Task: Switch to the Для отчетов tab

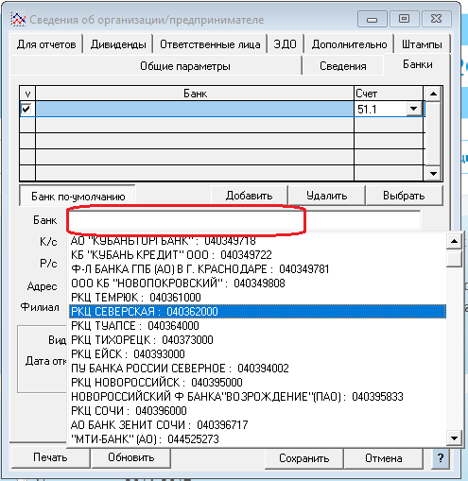Action: (x=46, y=44)
